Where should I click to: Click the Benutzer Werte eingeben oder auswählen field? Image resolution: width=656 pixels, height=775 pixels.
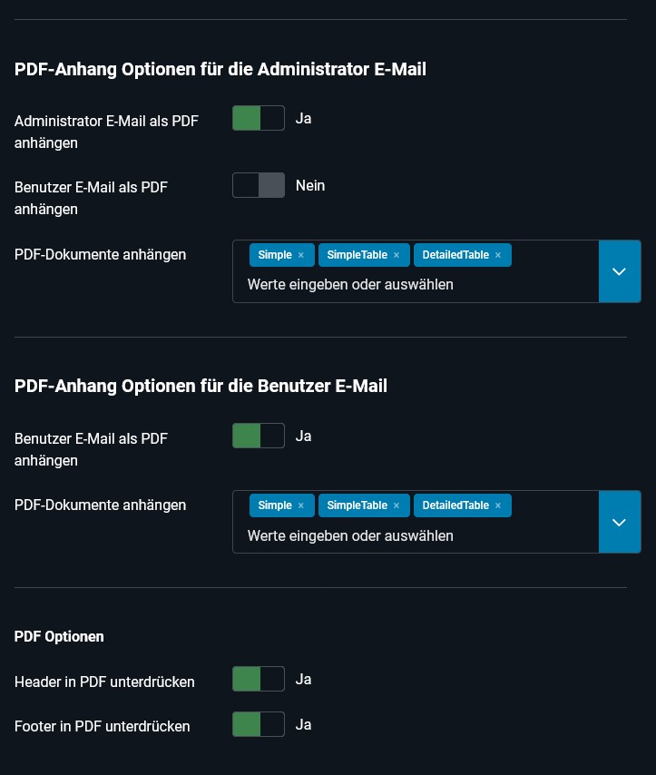(x=350, y=535)
